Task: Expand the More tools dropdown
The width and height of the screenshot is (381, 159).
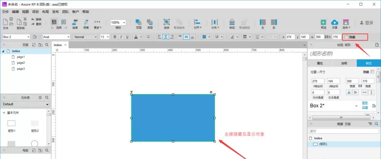Action: (98, 24)
